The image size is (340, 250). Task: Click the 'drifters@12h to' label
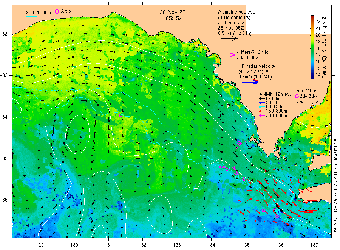point(253,52)
